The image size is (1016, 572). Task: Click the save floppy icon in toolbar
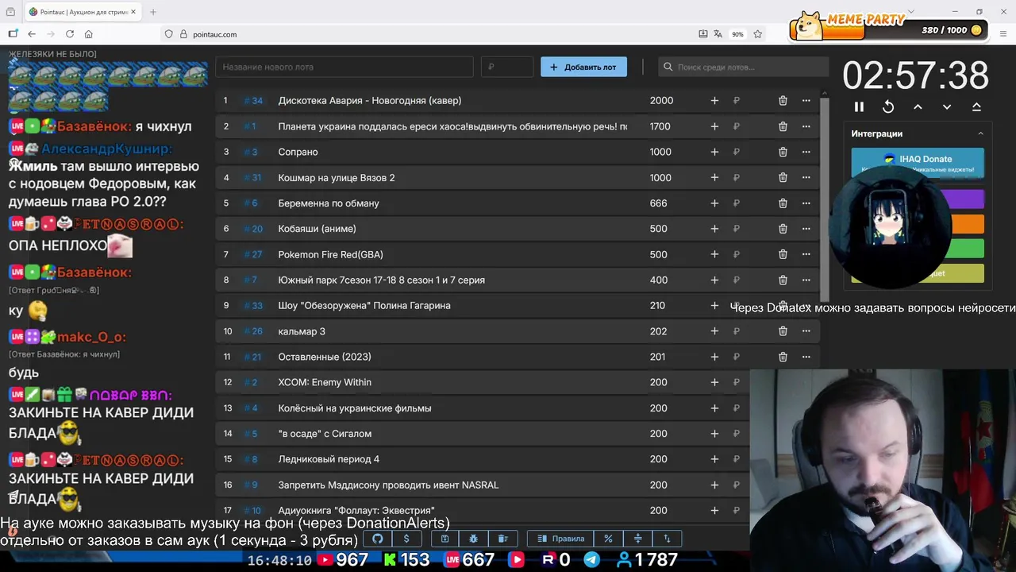[x=445, y=539]
